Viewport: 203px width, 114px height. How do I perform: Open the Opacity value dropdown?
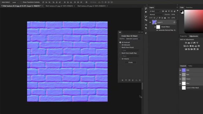[177, 15]
